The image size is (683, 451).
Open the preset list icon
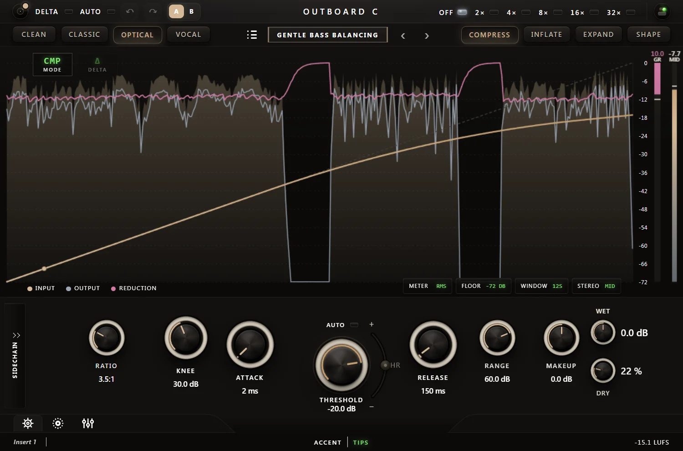coord(252,35)
